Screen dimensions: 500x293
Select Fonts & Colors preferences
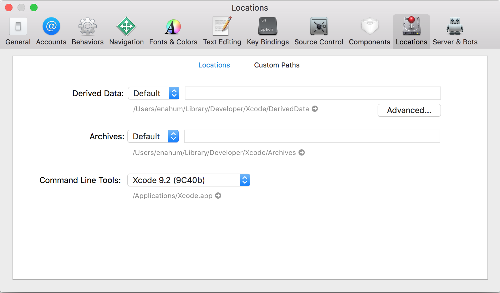(x=173, y=32)
